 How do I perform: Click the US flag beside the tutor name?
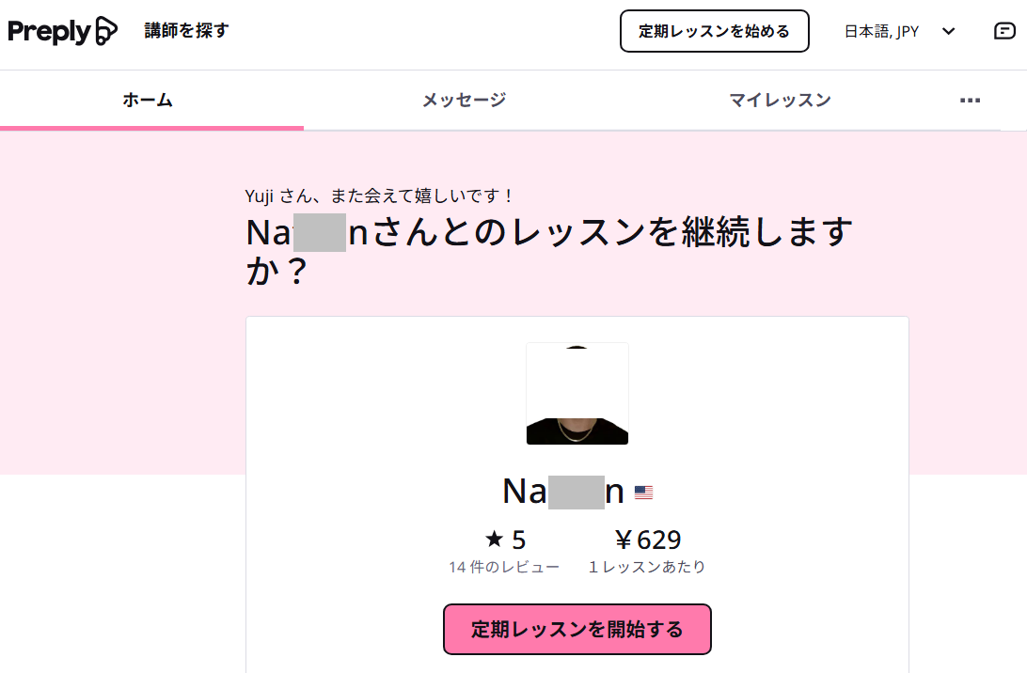pyautogui.click(x=643, y=493)
